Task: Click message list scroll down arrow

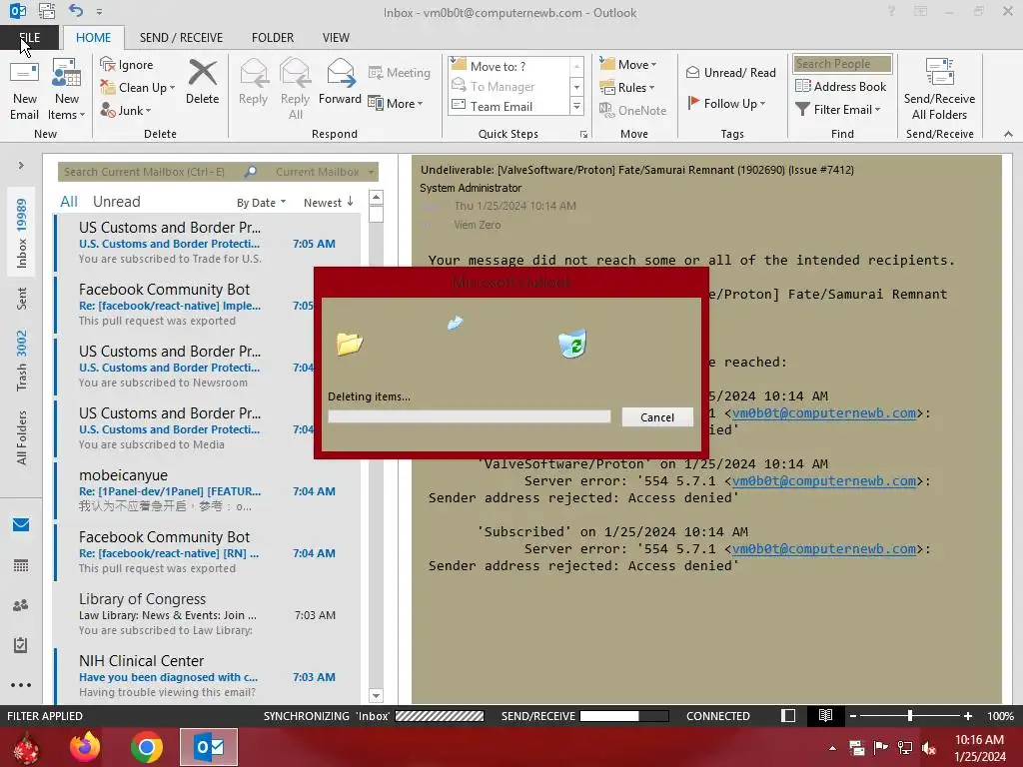Action: click(x=376, y=695)
